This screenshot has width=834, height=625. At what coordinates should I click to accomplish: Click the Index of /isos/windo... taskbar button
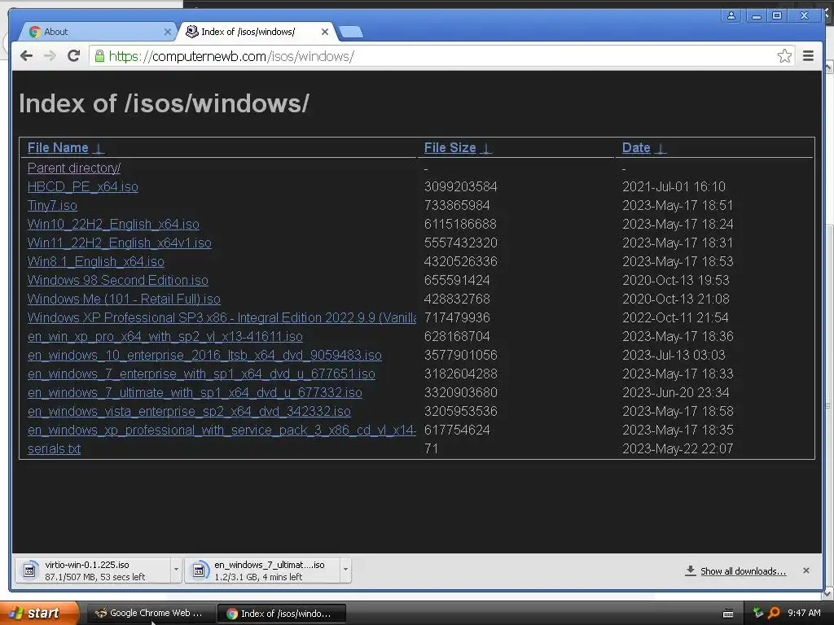coord(281,614)
